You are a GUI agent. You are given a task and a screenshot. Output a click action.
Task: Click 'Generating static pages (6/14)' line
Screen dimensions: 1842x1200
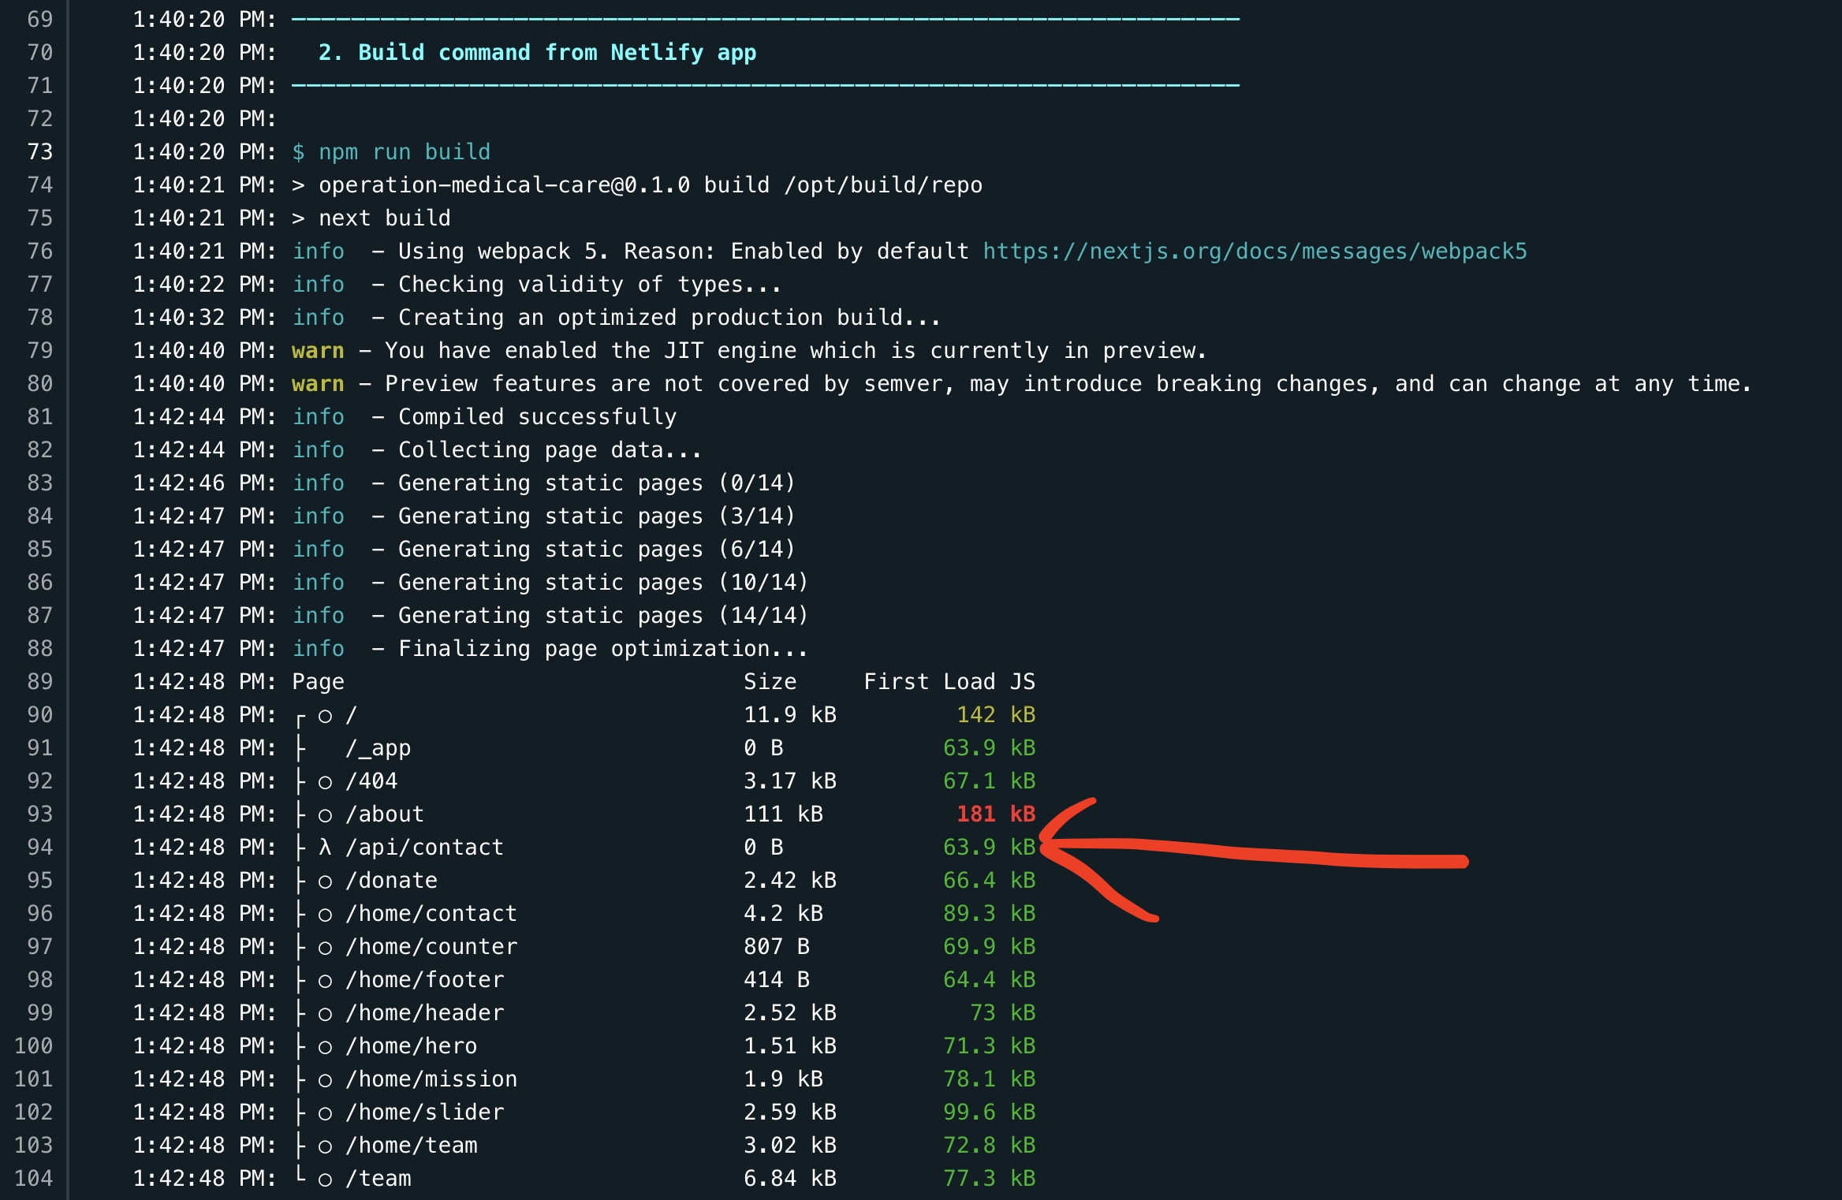[597, 550]
